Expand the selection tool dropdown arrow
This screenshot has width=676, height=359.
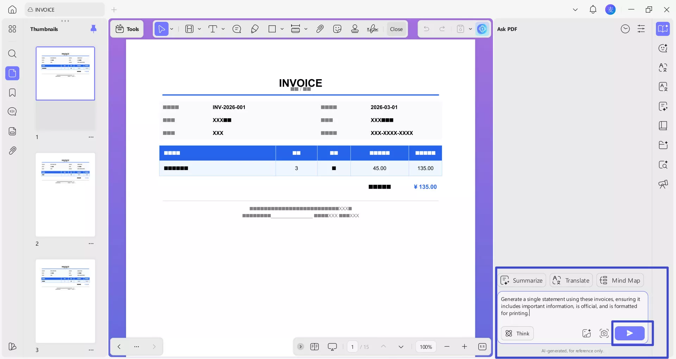[172, 29]
